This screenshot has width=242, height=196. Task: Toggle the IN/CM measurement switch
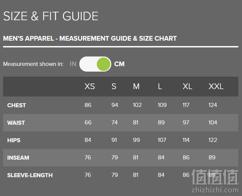click(x=95, y=64)
